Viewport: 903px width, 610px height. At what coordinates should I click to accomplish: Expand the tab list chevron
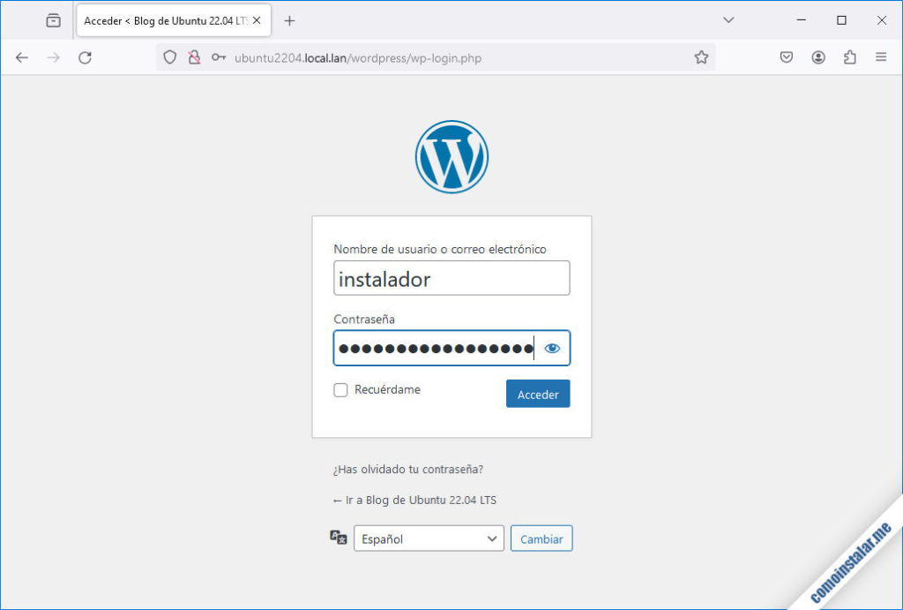(x=728, y=19)
